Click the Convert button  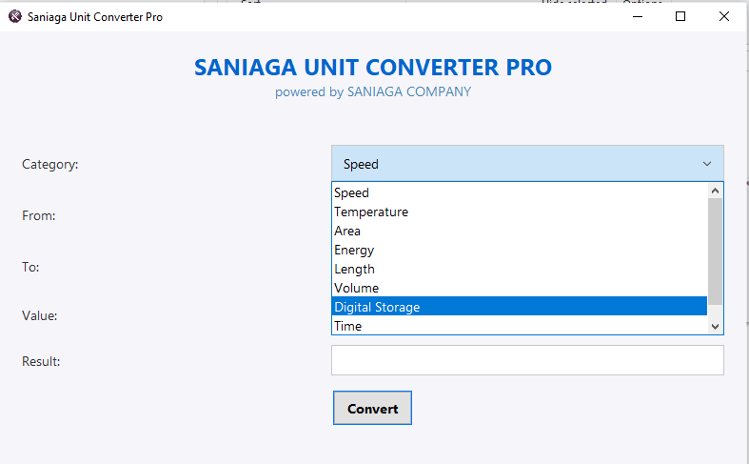pos(372,408)
